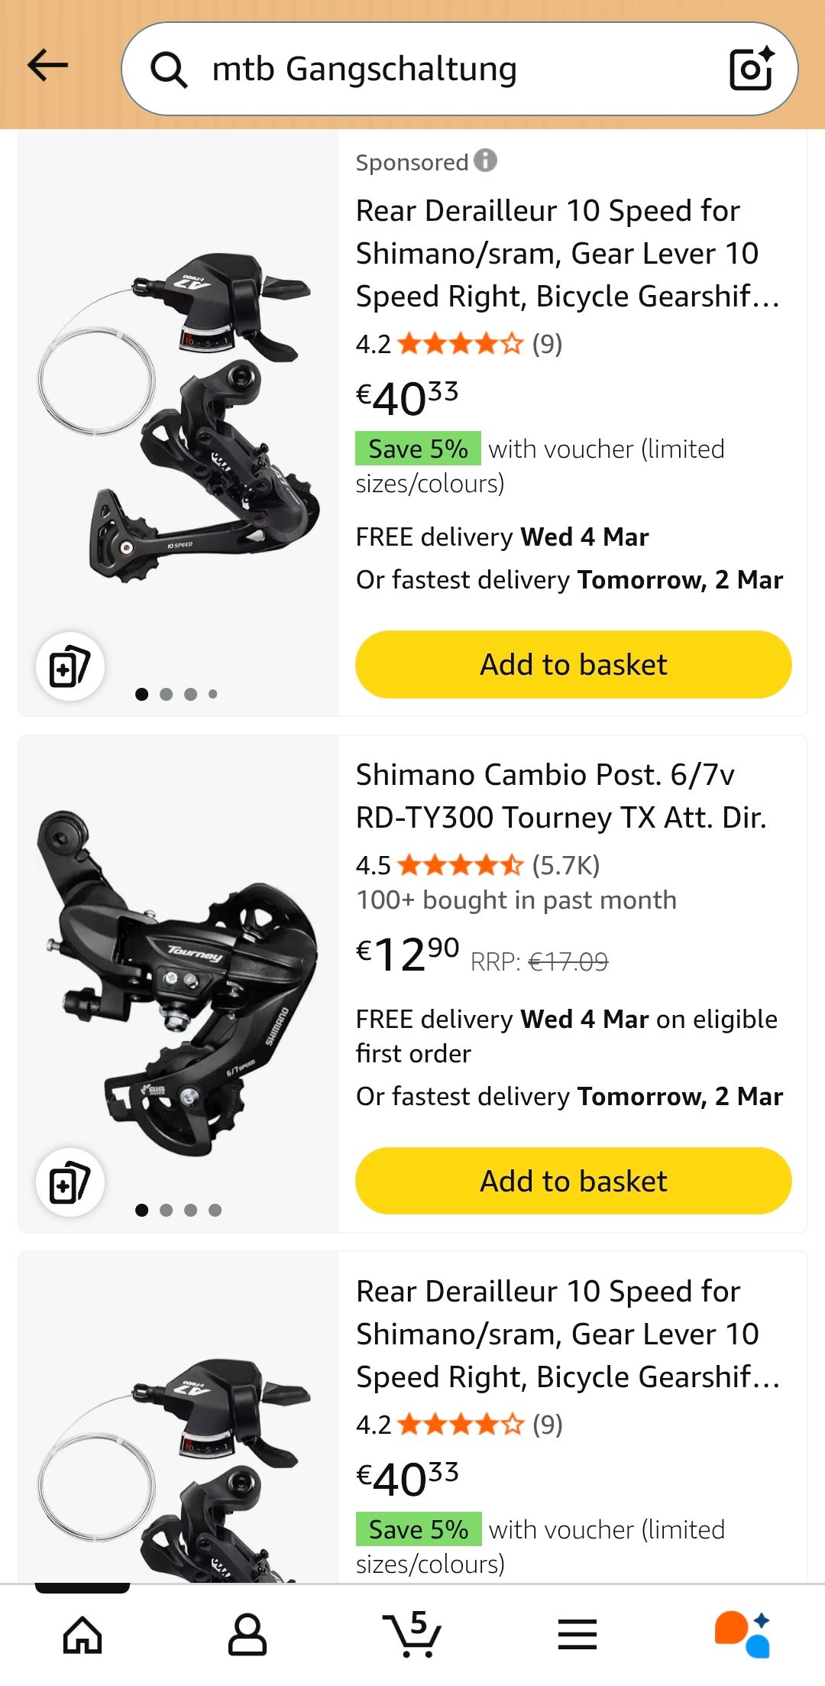Open the Sponsored info icon
The width and height of the screenshot is (825, 1686).
(486, 160)
